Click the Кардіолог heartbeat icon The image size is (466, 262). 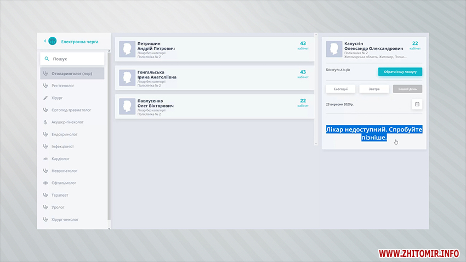(46, 158)
